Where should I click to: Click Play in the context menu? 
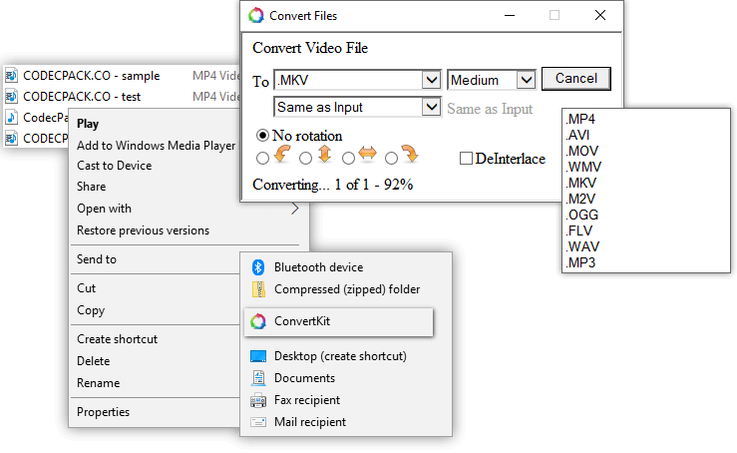tap(88, 124)
